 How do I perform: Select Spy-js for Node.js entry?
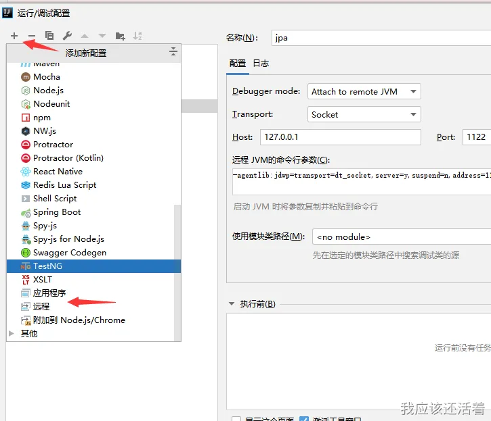[91, 239]
